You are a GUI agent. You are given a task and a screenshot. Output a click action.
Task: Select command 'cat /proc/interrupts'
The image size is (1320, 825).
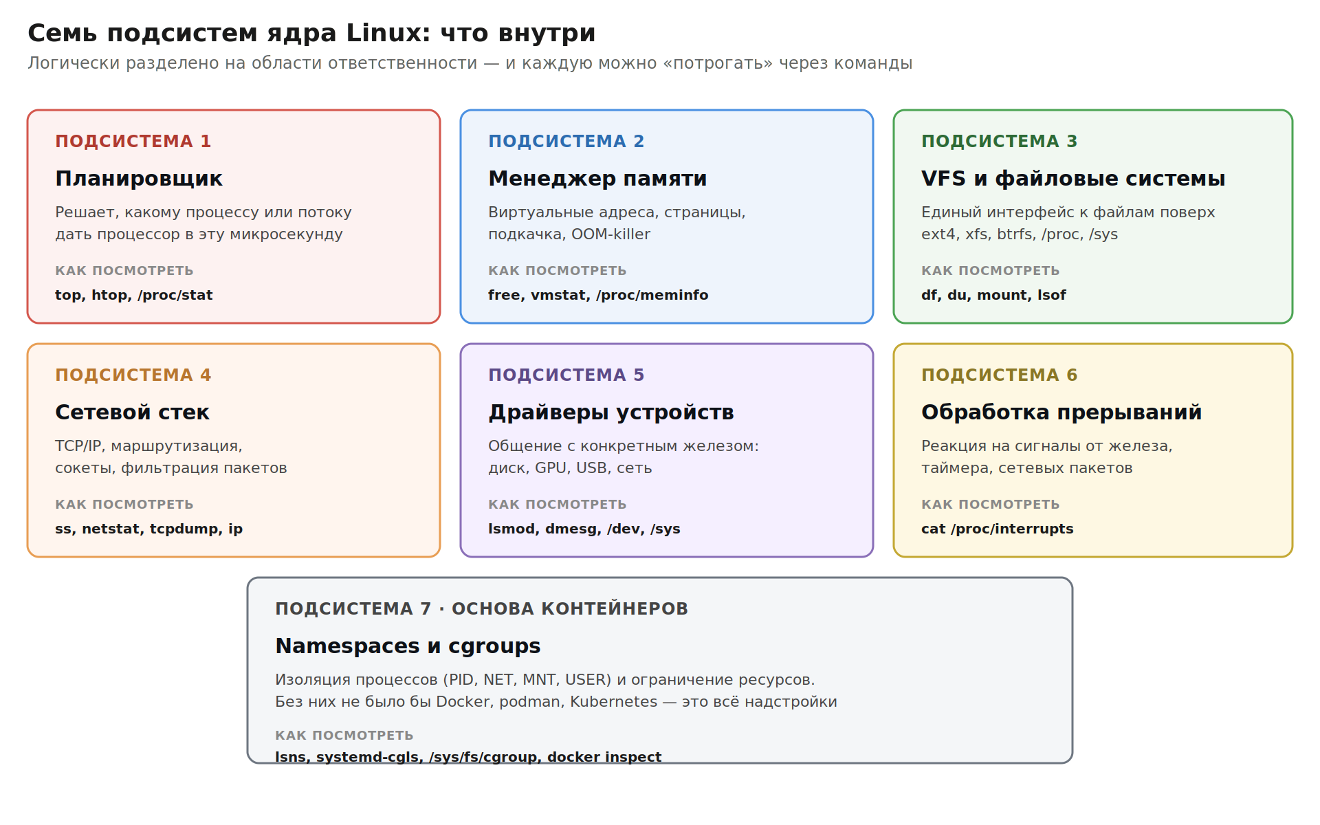coord(997,529)
